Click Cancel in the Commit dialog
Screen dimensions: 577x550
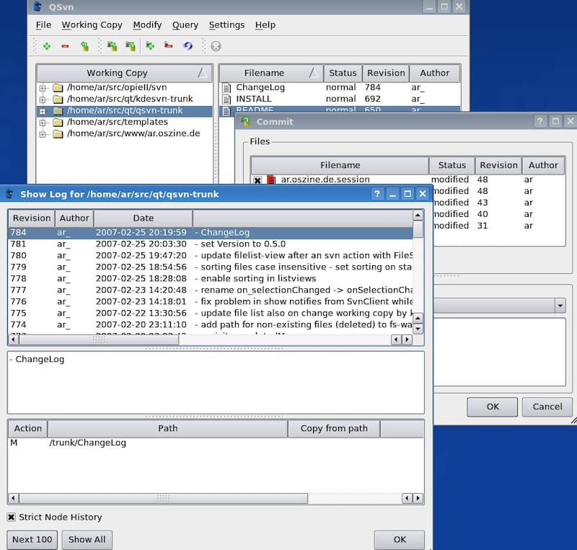click(547, 407)
